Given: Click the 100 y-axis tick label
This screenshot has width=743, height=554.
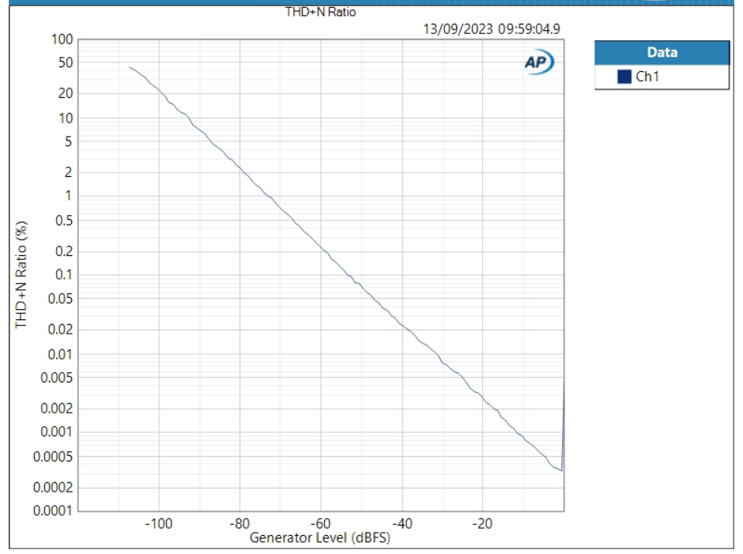Looking at the screenshot, I should click(x=62, y=40).
